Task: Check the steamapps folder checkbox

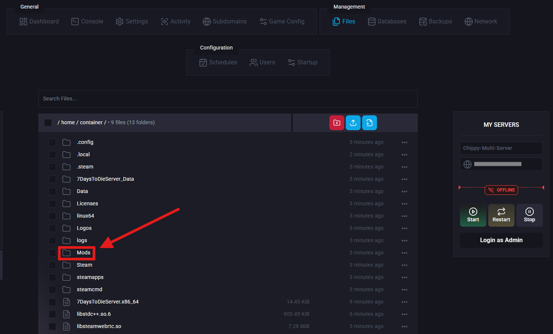Action: [x=52, y=277]
